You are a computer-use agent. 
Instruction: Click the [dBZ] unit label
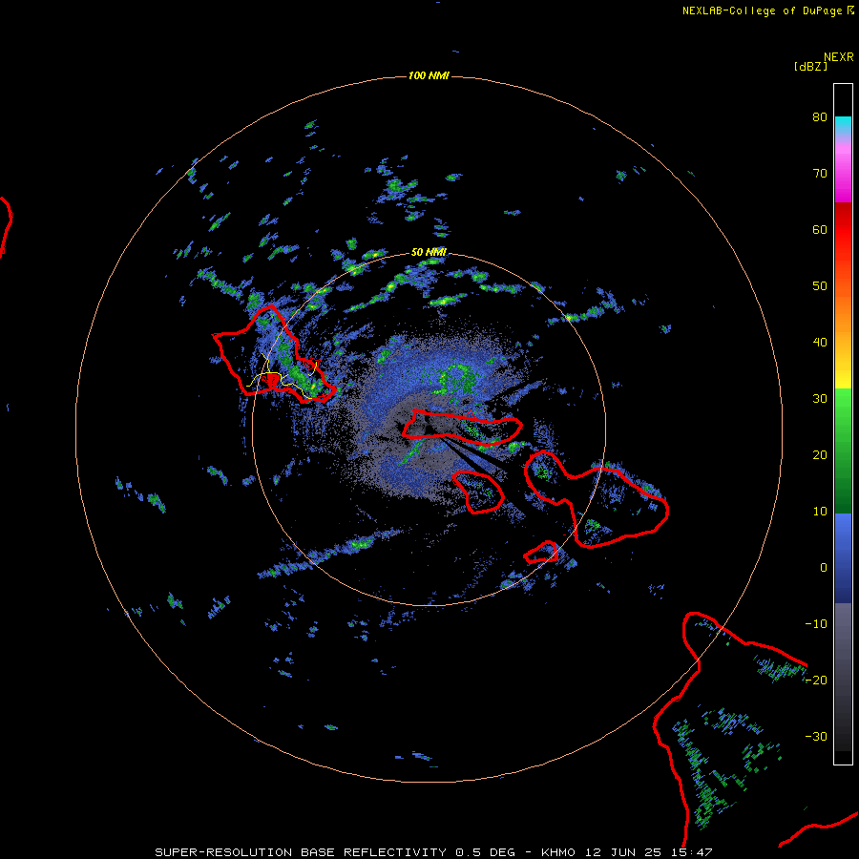point(810,66)
